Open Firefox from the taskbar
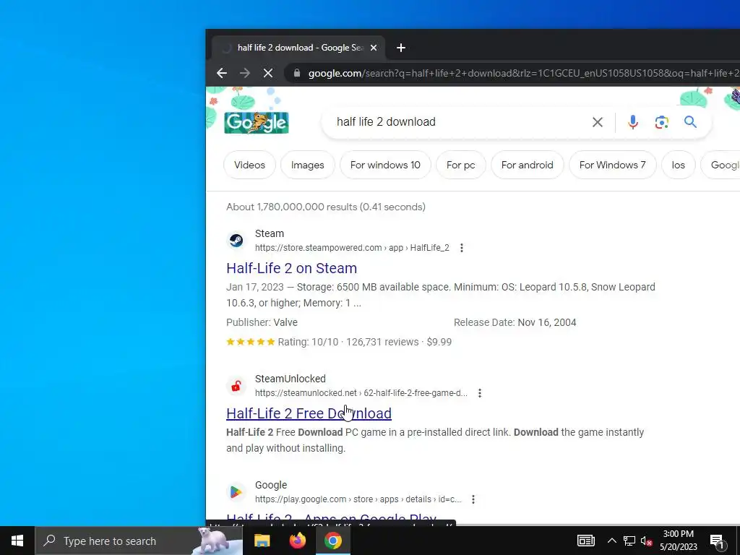The height and width of the screenshot is (555, 740). pos(297,541)
